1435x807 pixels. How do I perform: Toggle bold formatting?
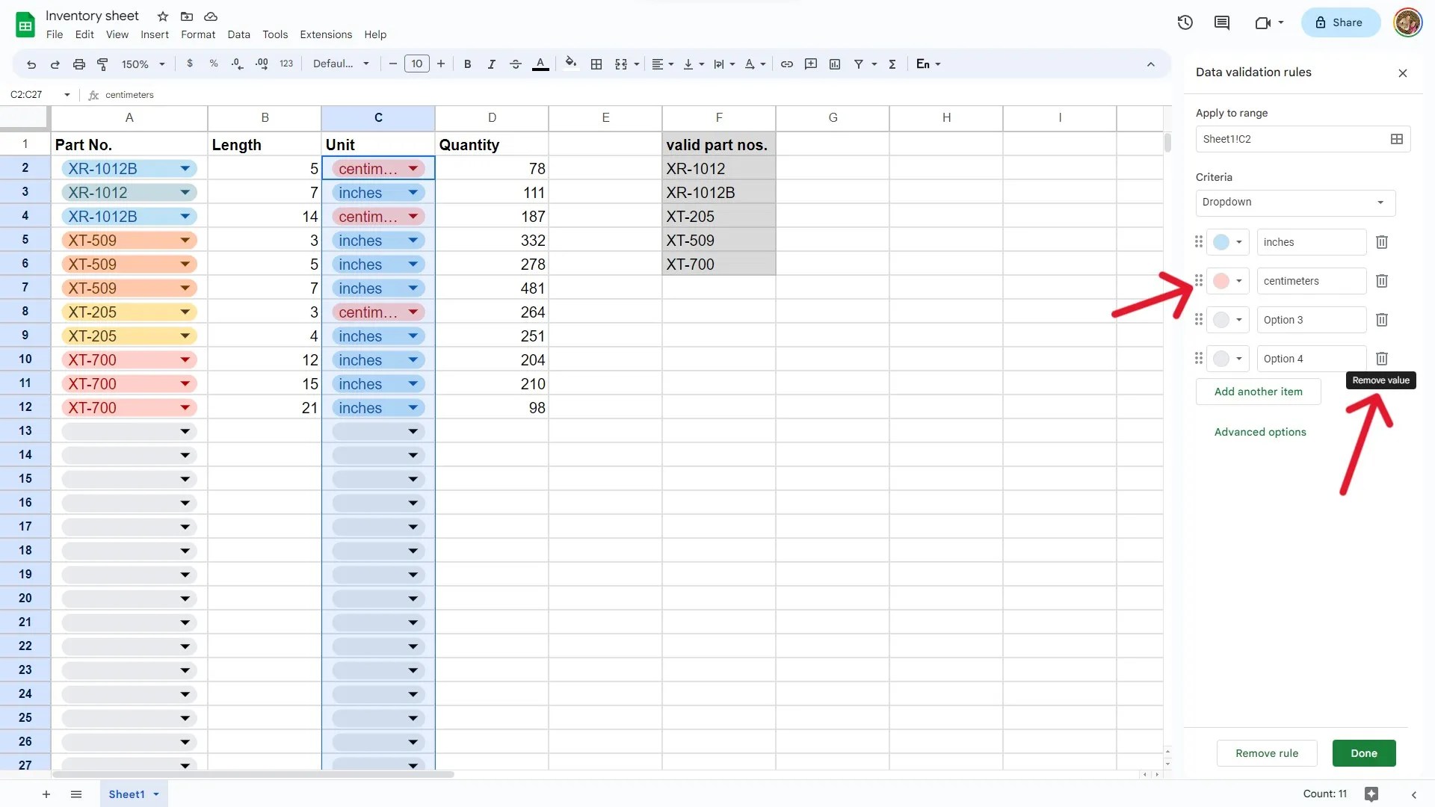tap(467, 64)
